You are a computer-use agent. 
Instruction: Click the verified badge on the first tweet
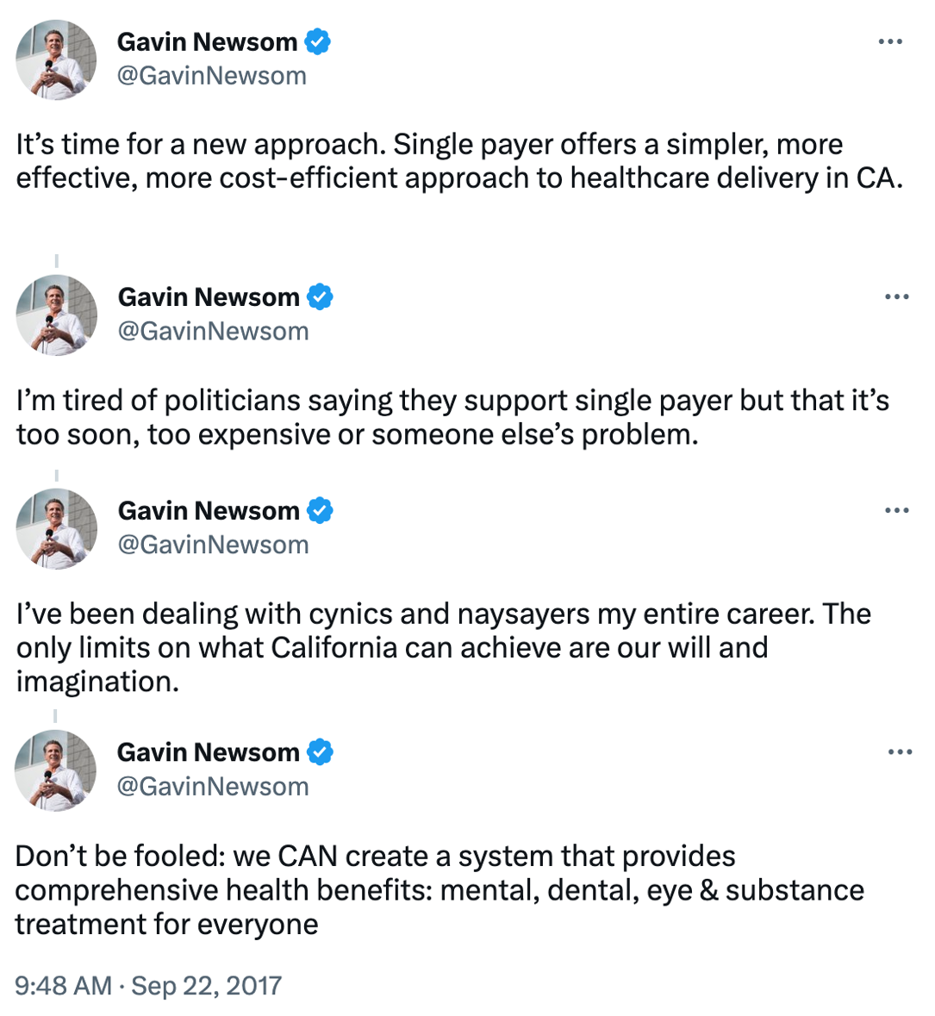[x=317, y=41]
